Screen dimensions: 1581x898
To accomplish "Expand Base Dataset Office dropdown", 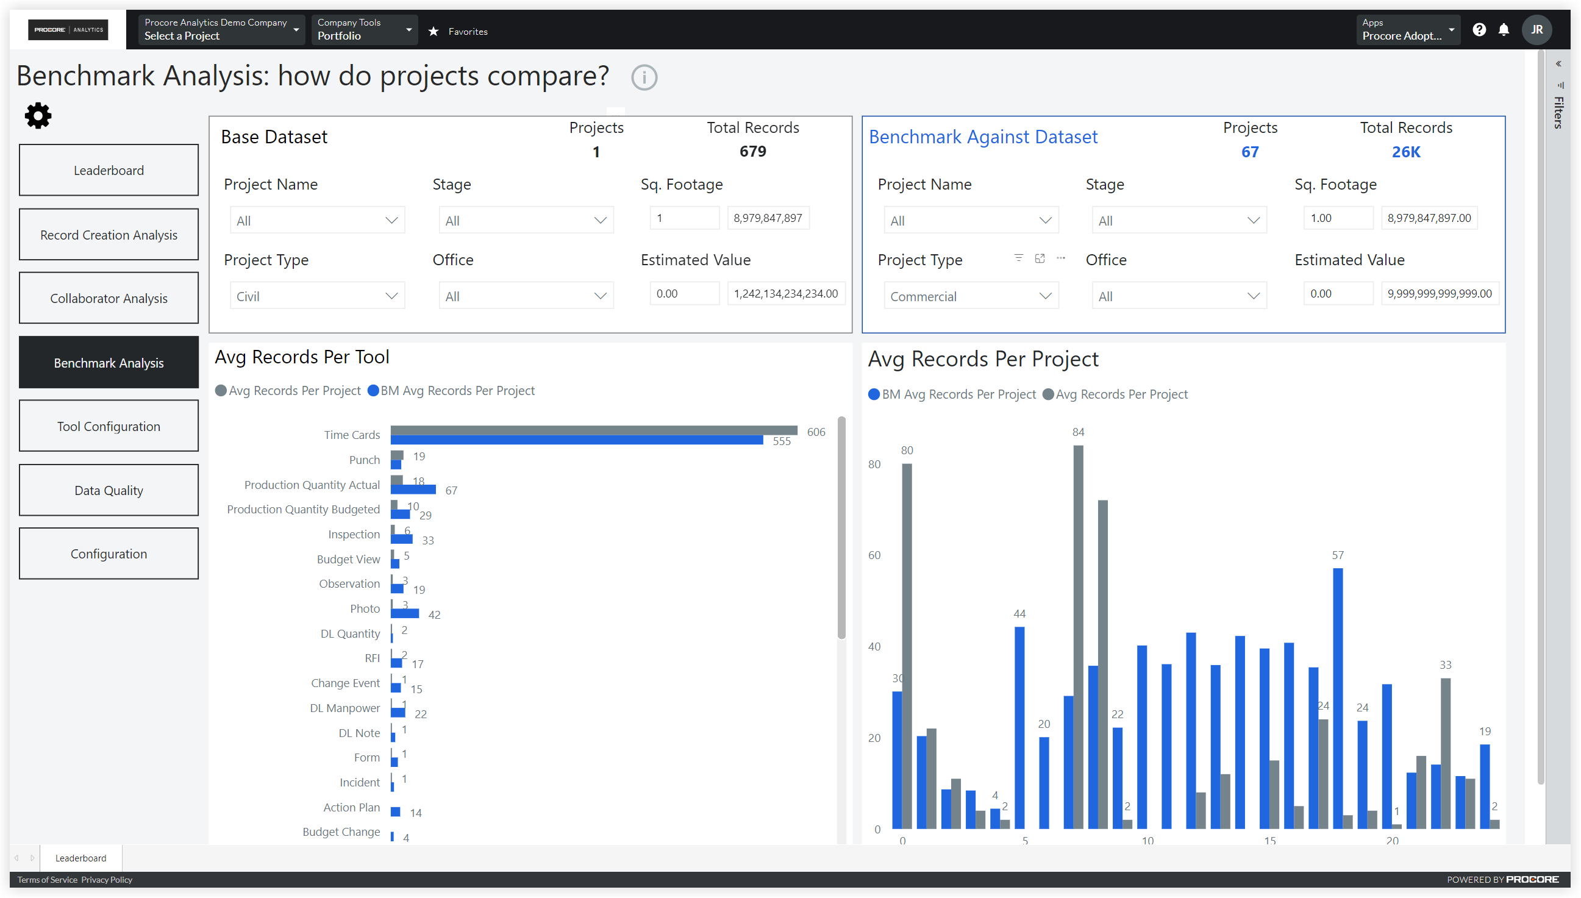I will [526, 296].
